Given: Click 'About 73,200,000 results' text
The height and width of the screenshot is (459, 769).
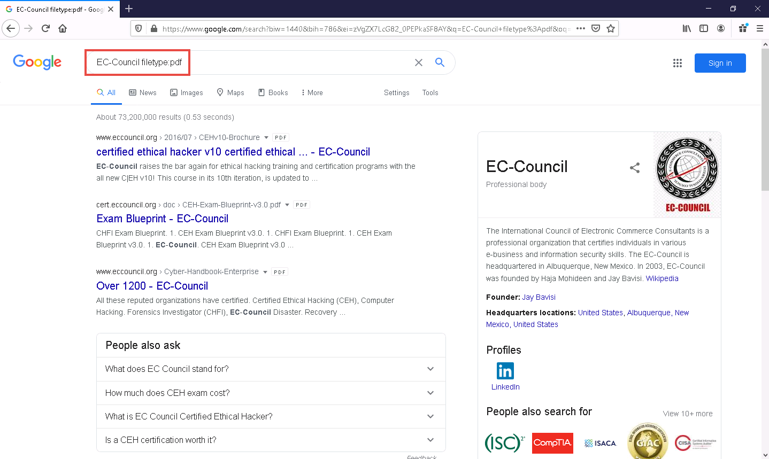Looking at the screenshot, I should pyautogui.click(x=165, y=117).
